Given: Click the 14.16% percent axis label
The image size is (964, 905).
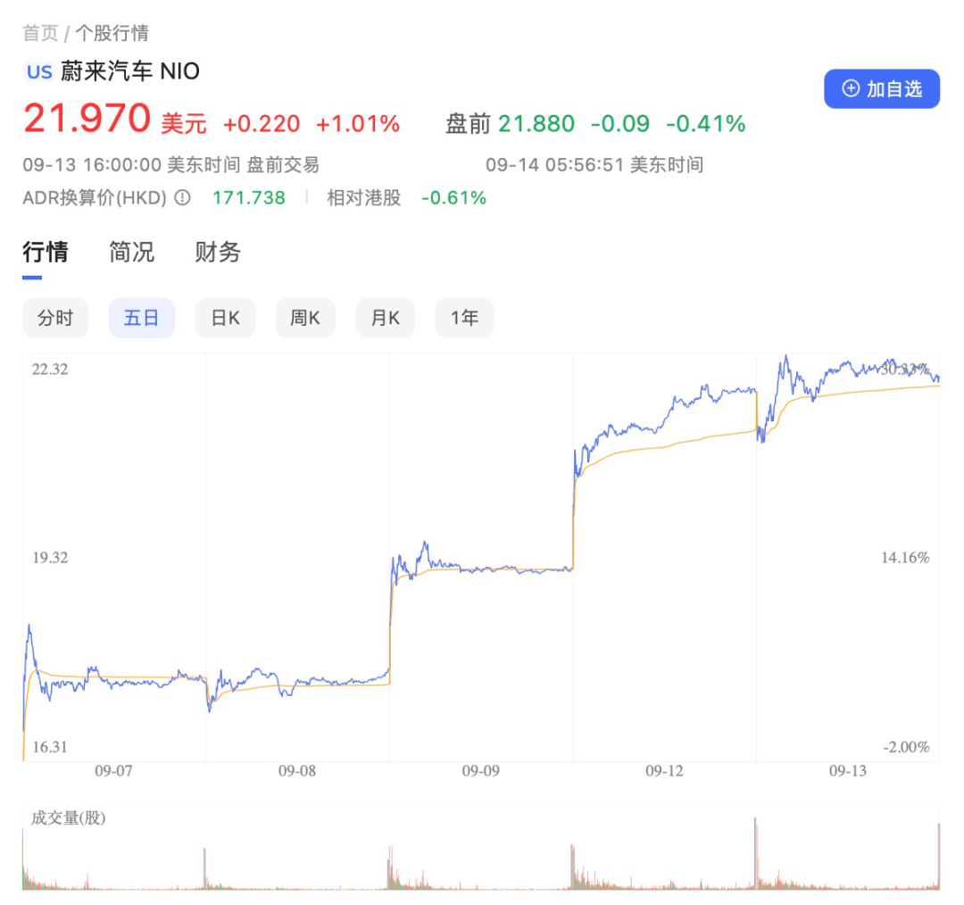Looking at the screenshot, I should [x=905, y=558].
